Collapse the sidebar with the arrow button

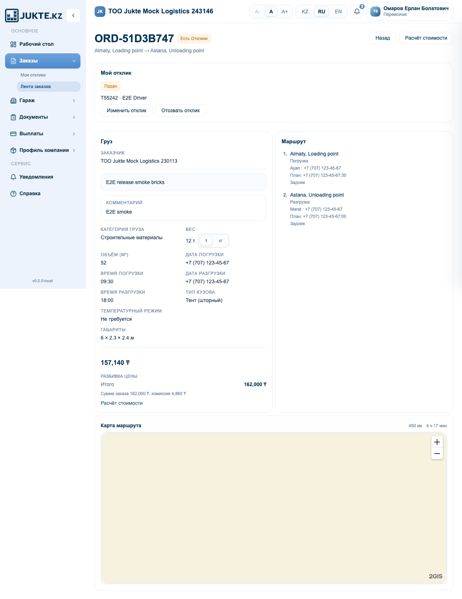[73, 16]
